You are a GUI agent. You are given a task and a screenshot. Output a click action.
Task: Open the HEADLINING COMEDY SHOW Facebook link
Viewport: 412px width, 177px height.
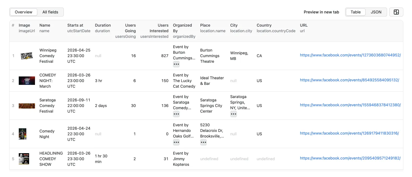click(349, 158)
